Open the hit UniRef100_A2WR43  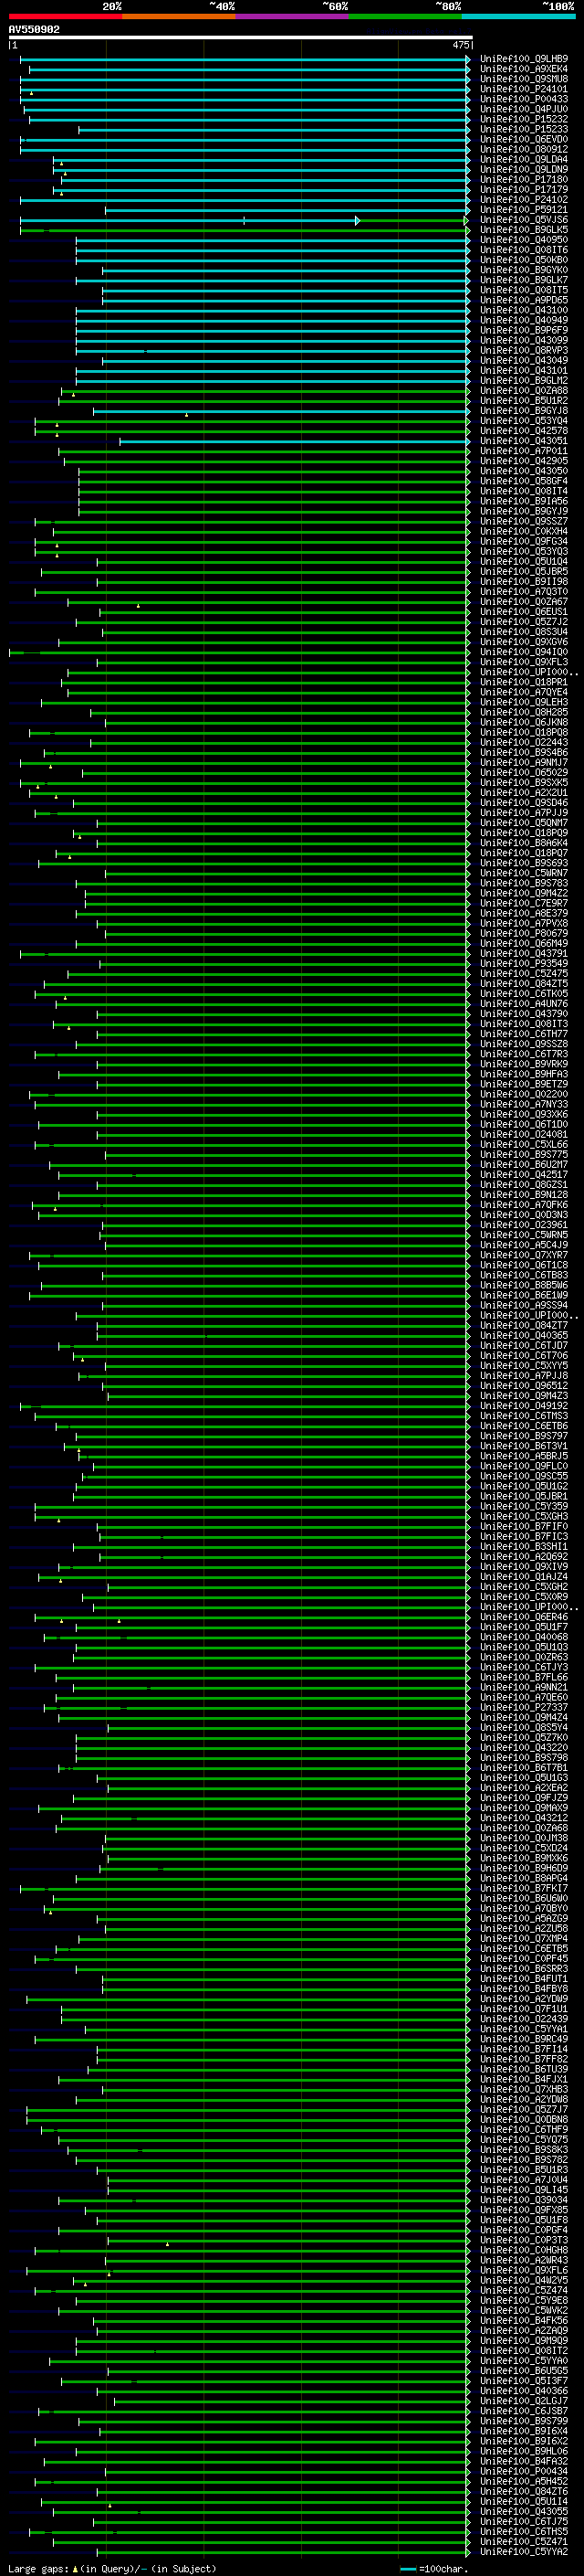click(x=523, y=2260)
